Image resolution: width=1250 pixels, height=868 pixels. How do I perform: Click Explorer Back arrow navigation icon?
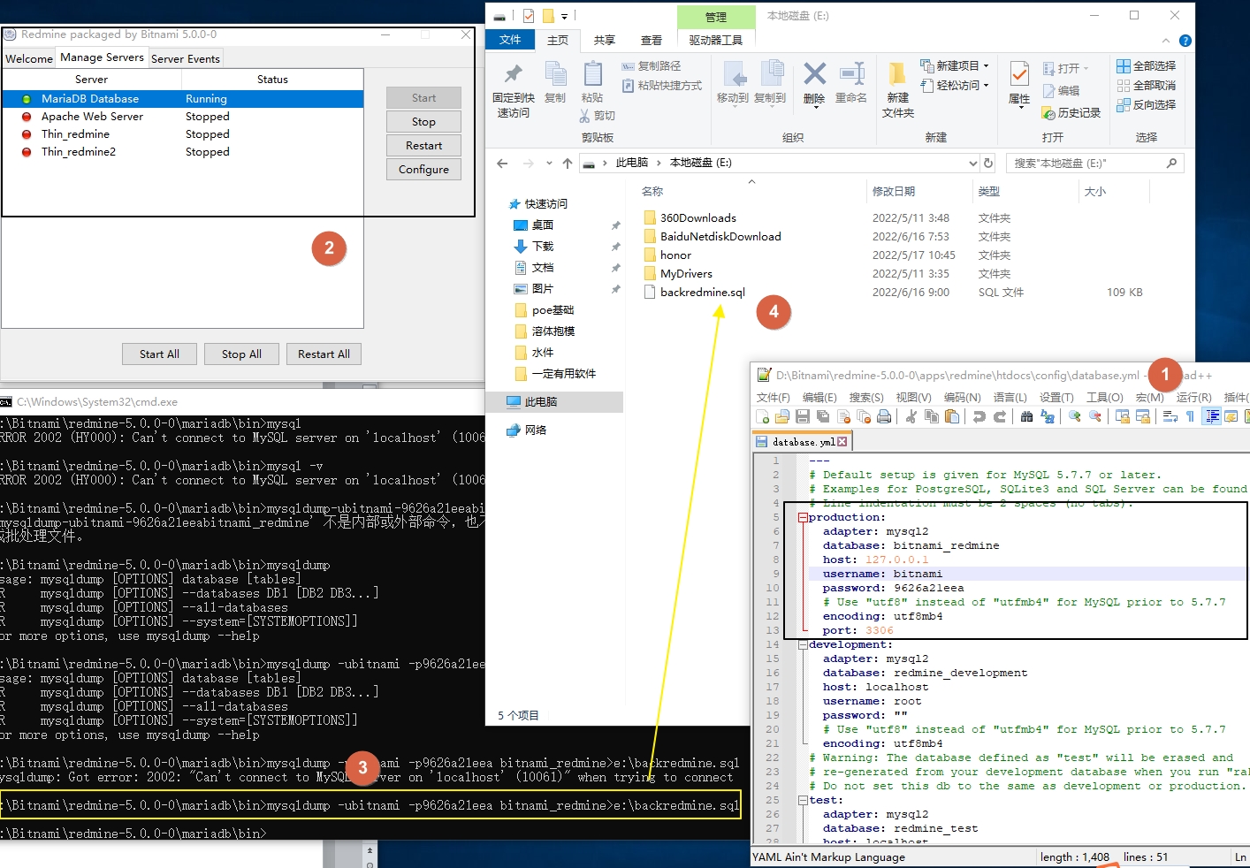[x=502, y=164]
